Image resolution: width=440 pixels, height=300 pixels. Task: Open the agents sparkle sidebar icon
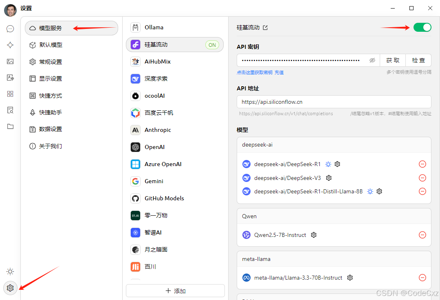10,45
